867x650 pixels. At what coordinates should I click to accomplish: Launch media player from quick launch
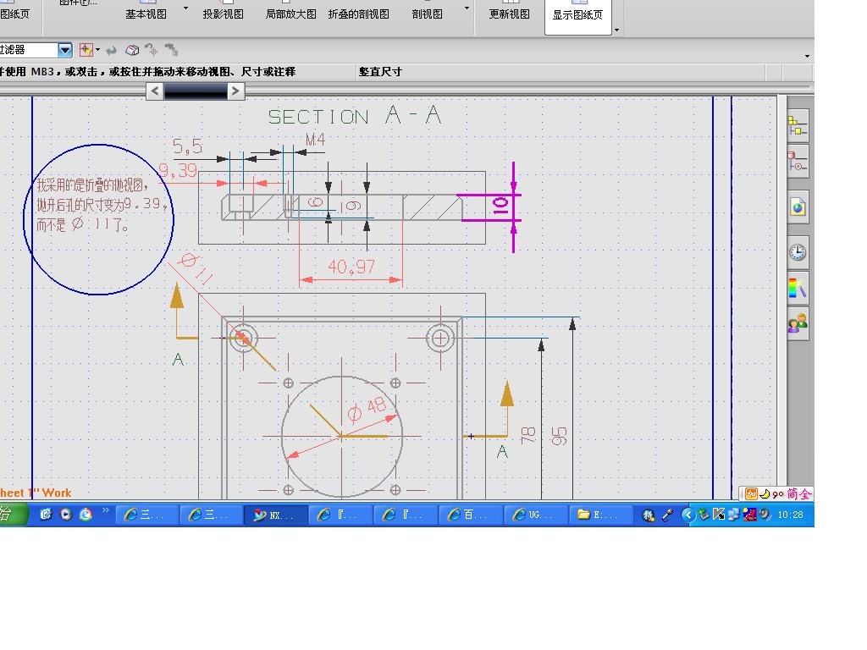(66, 515)
